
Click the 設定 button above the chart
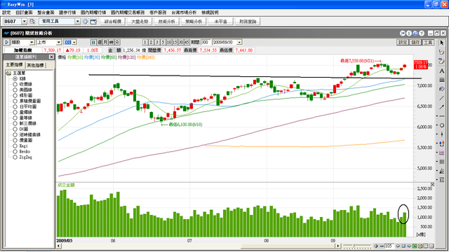(x=402, y=42)
